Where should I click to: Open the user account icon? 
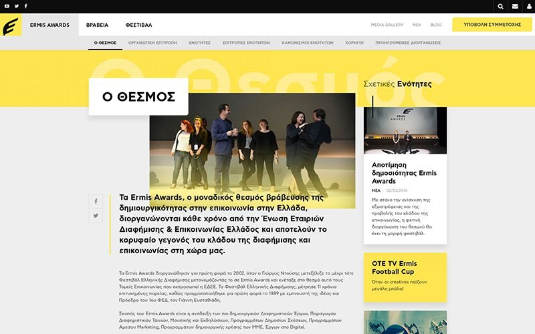pos(529,7)
